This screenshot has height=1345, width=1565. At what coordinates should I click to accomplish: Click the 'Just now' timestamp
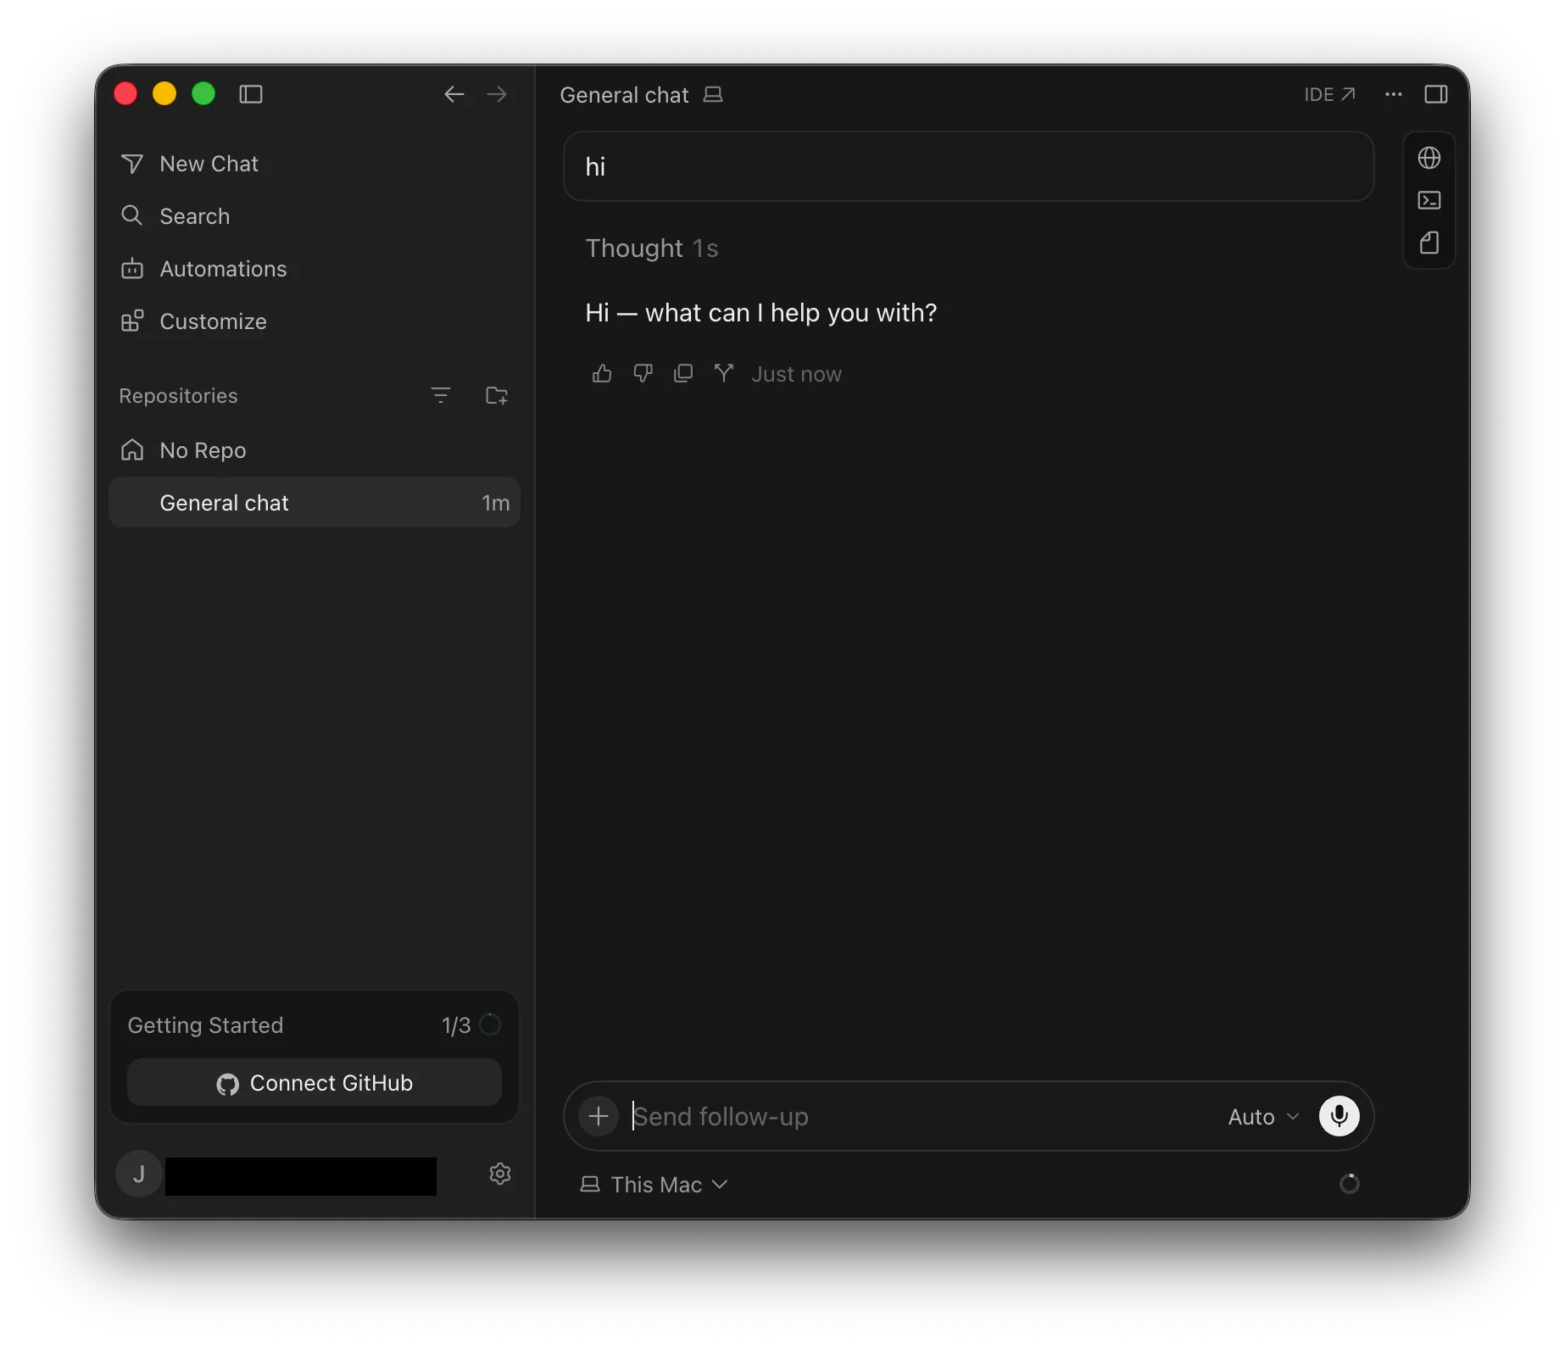pos(796,374)
